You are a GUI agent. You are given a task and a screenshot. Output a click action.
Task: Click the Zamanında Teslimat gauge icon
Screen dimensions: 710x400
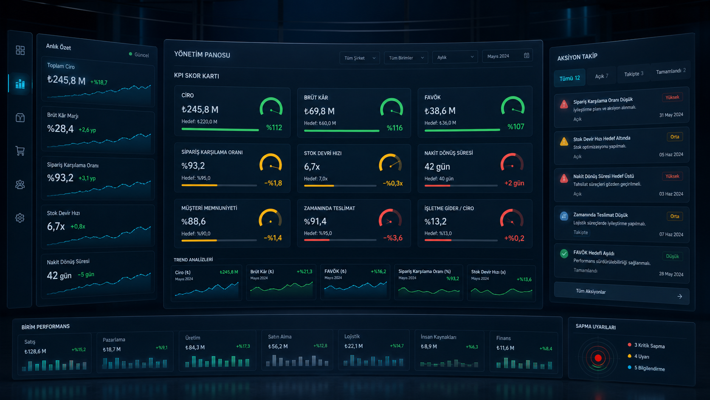(390, 218)
